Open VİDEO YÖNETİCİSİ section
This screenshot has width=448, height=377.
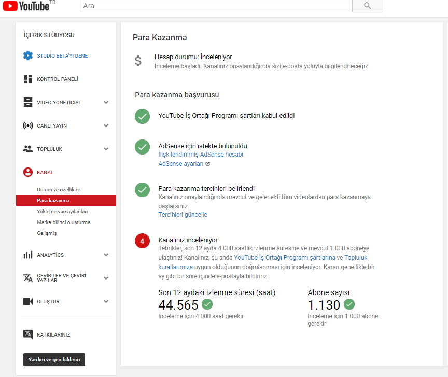tap(58, 102)
